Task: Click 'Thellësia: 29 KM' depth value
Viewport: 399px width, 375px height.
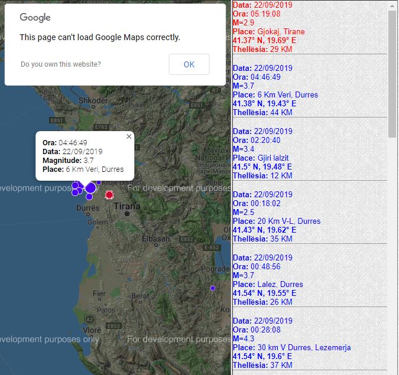Action: tap(262, 50)
